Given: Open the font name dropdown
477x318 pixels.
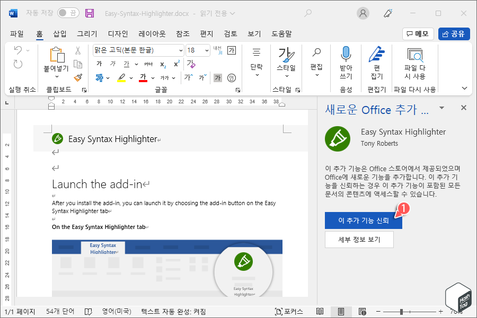Looking at the screenshot, I should click(x=180, y=50).
